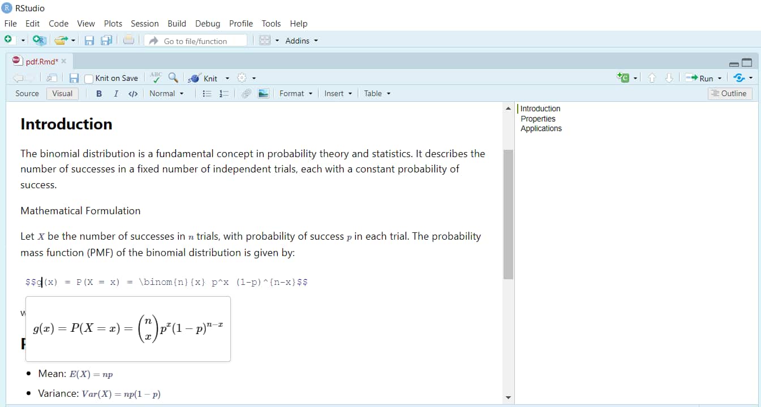The width and height of the screenshot is (761, 407).
Task: Insert an image into the document
Action: point(263,93)
